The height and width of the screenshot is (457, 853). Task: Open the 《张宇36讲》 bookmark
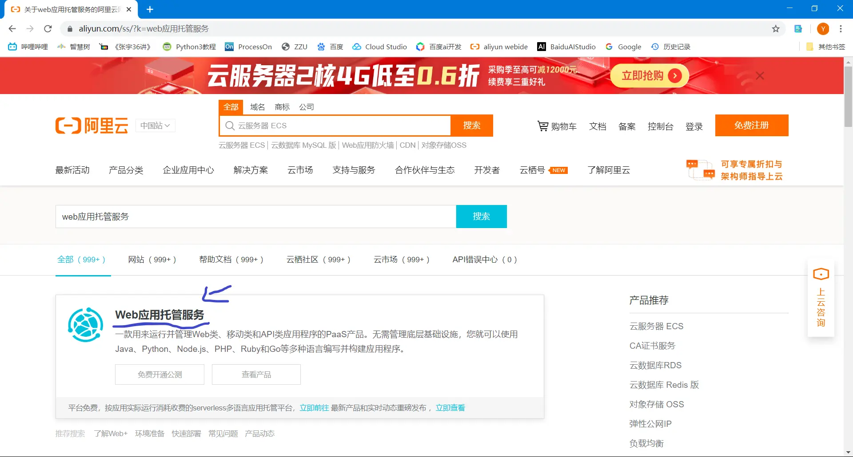(125, 47)
